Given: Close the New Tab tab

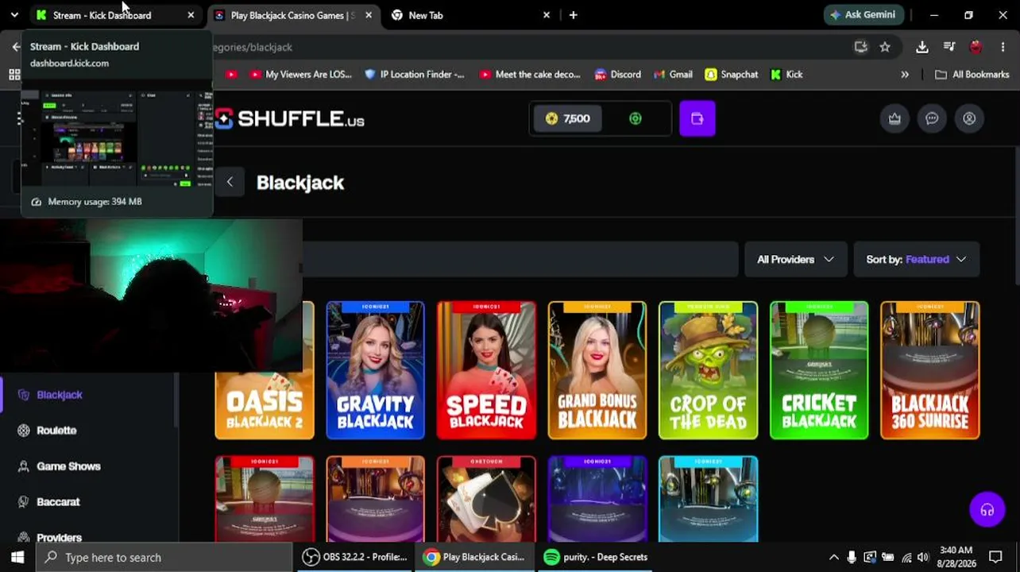Looking at the screenshot, I should click(x=547, y=15).
